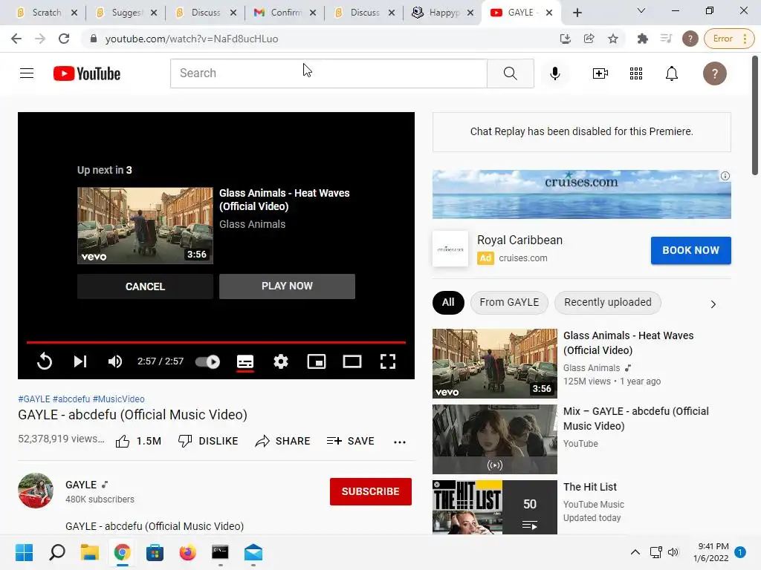Open Windows Start menu
The width and height of the screenshot is (761, 570).
pos(25,552)
